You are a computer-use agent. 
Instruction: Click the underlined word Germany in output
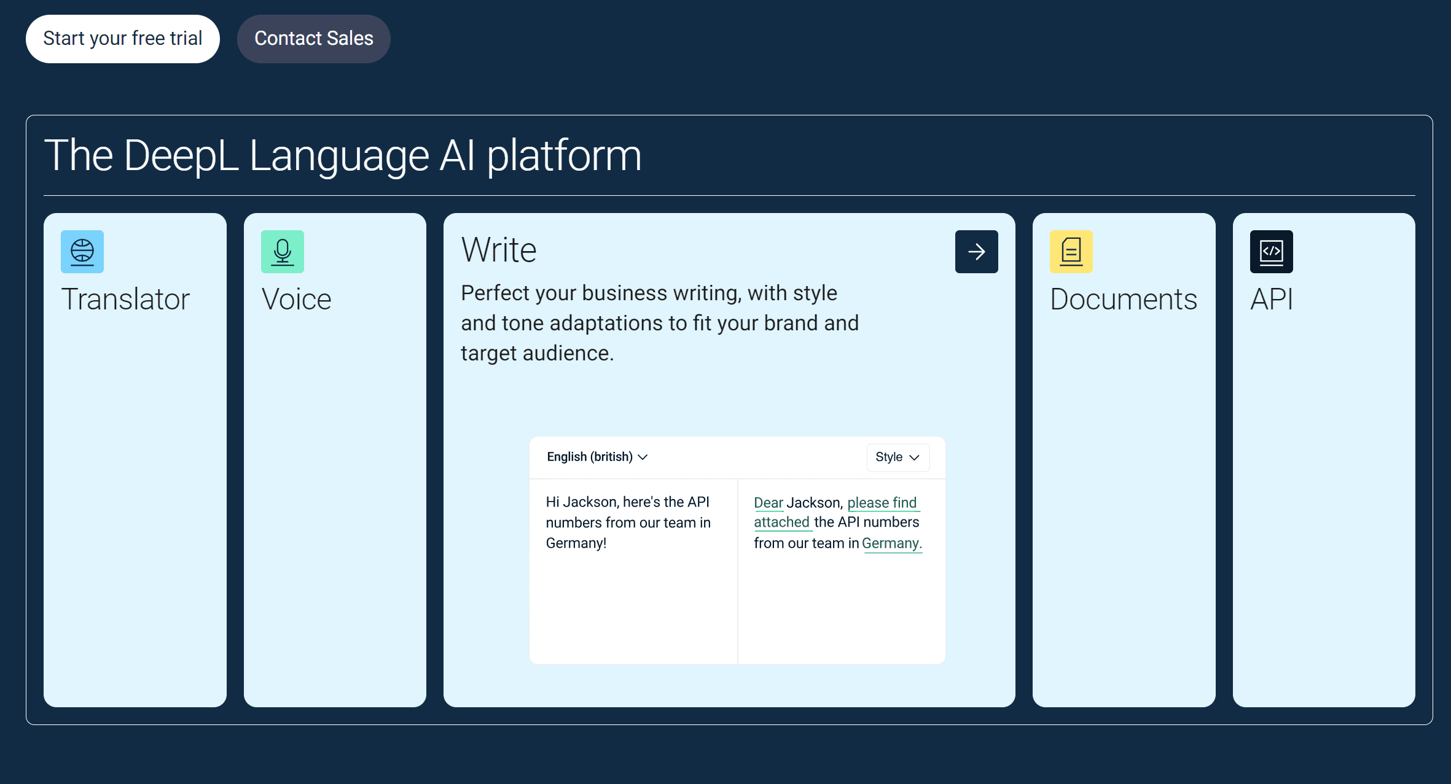(x=891, y=543)
